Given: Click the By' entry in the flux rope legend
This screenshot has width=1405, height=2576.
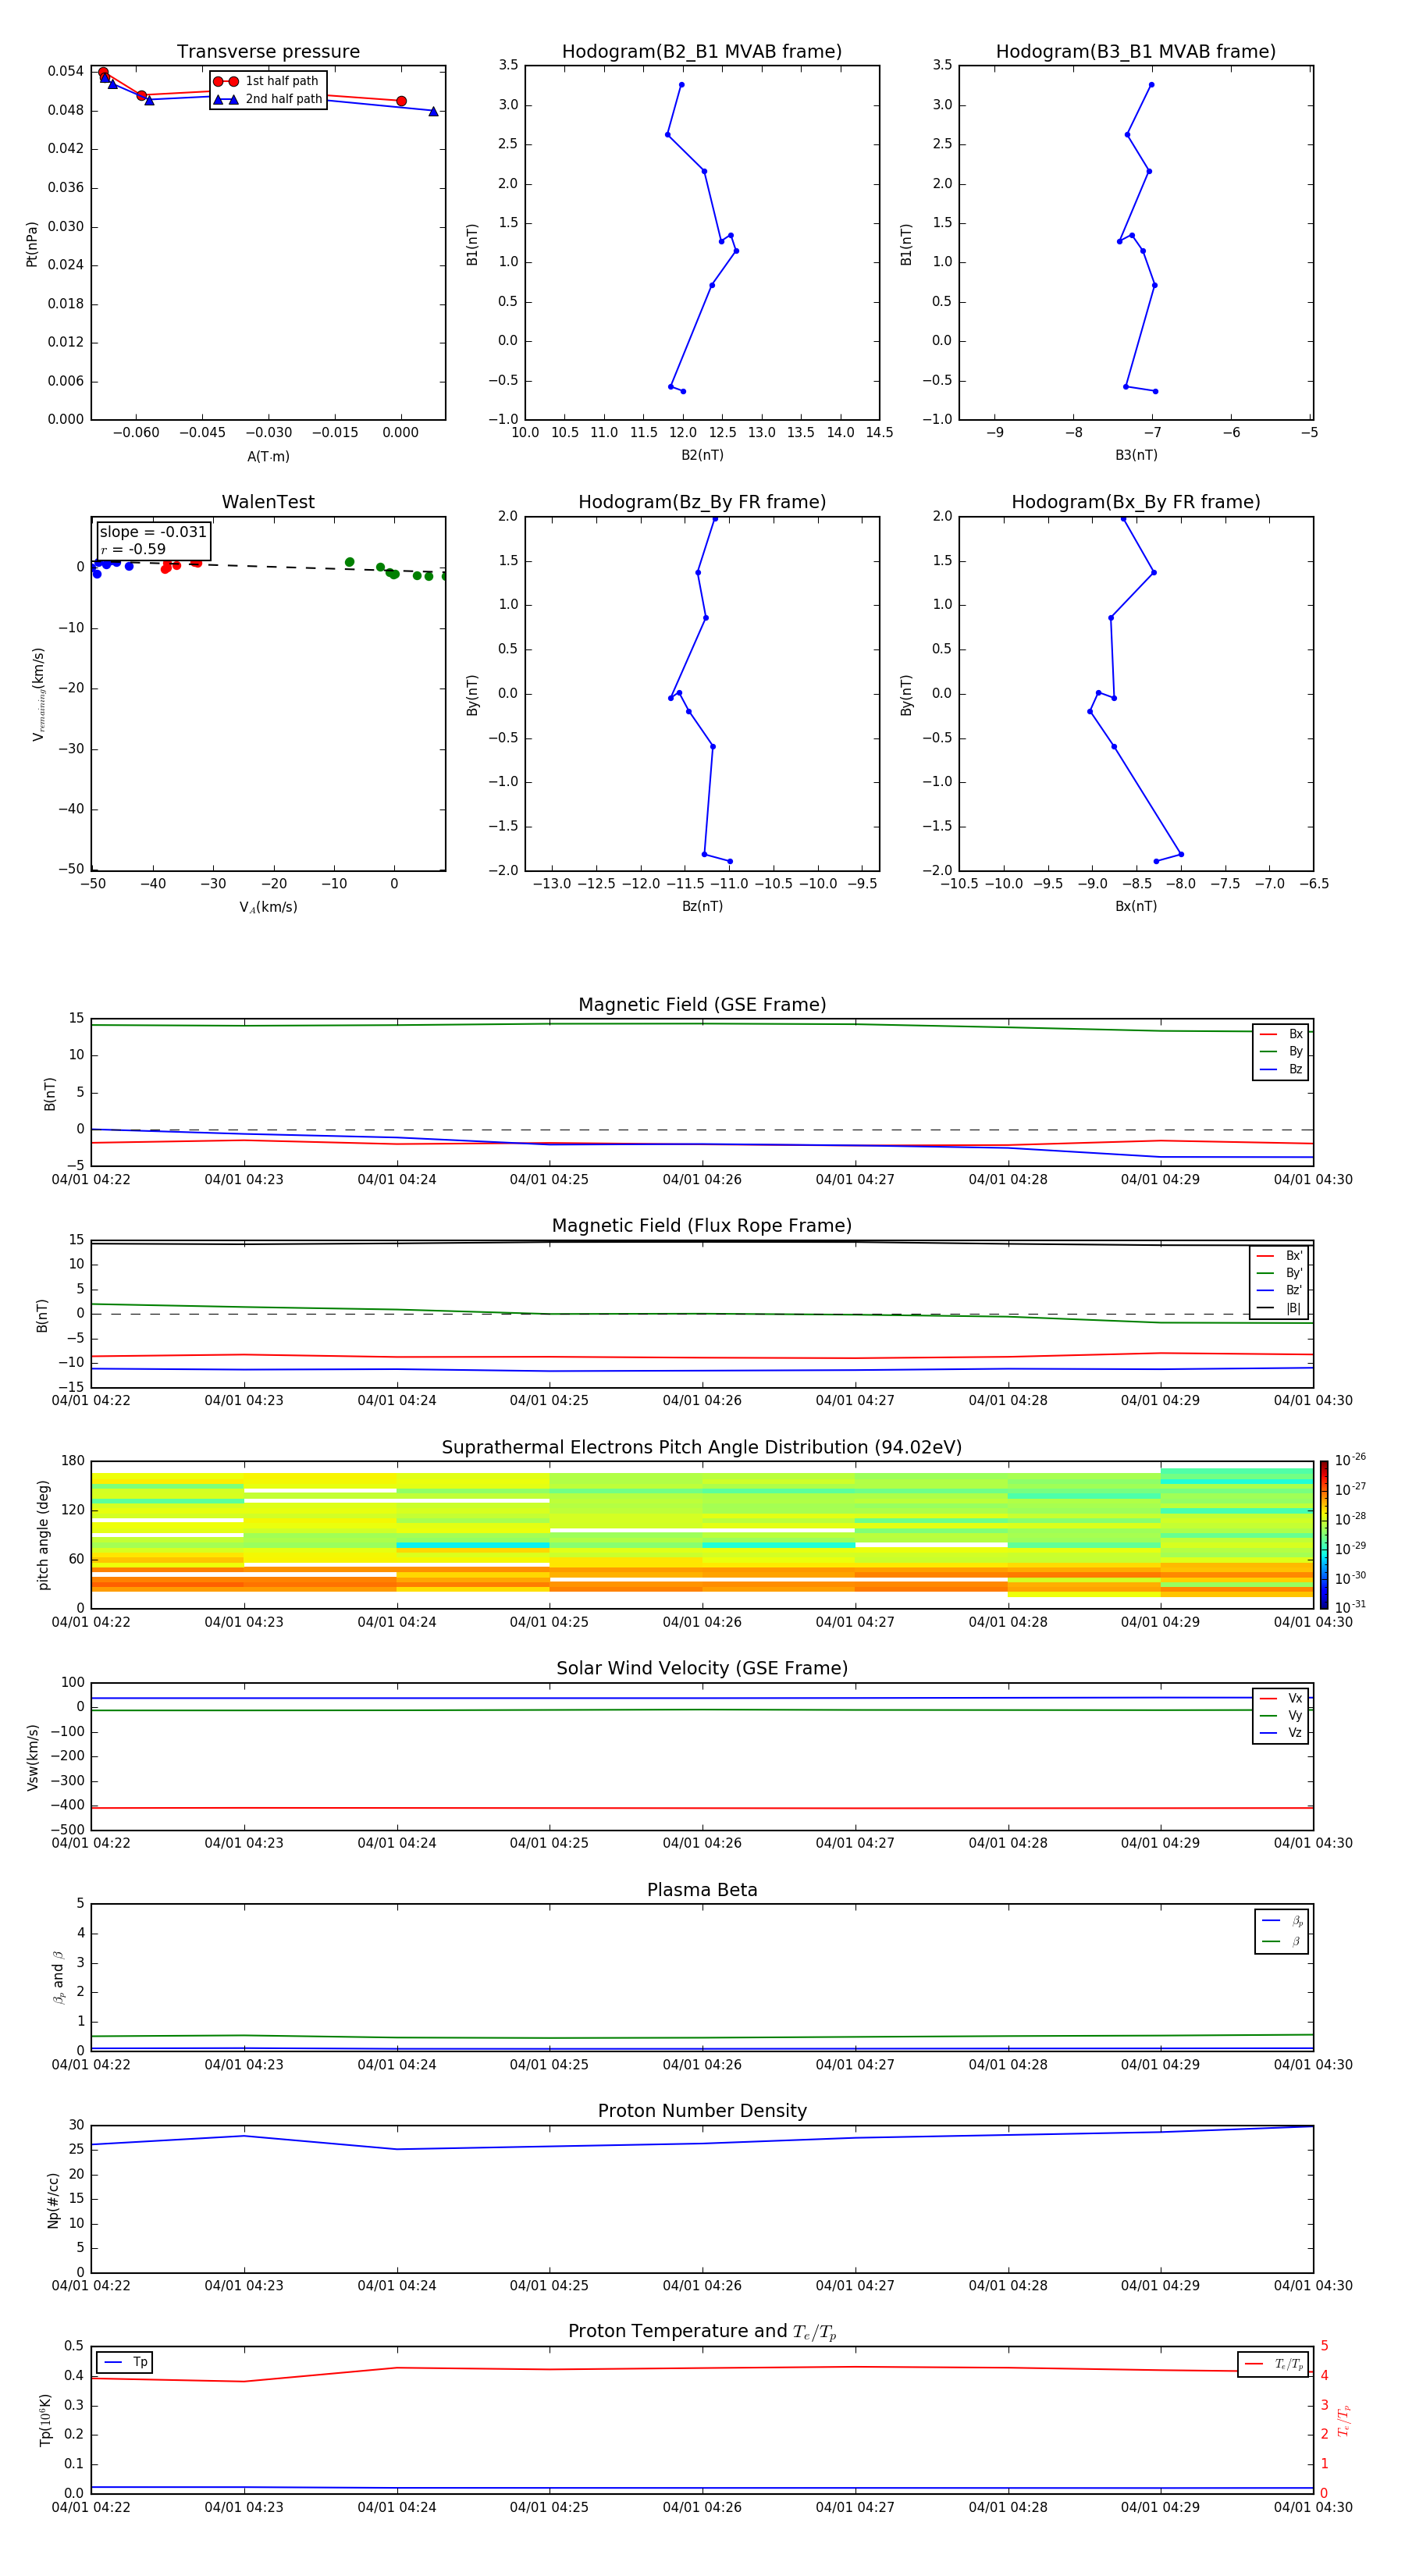Looking at the screenshot, I should [1280, 1273].
